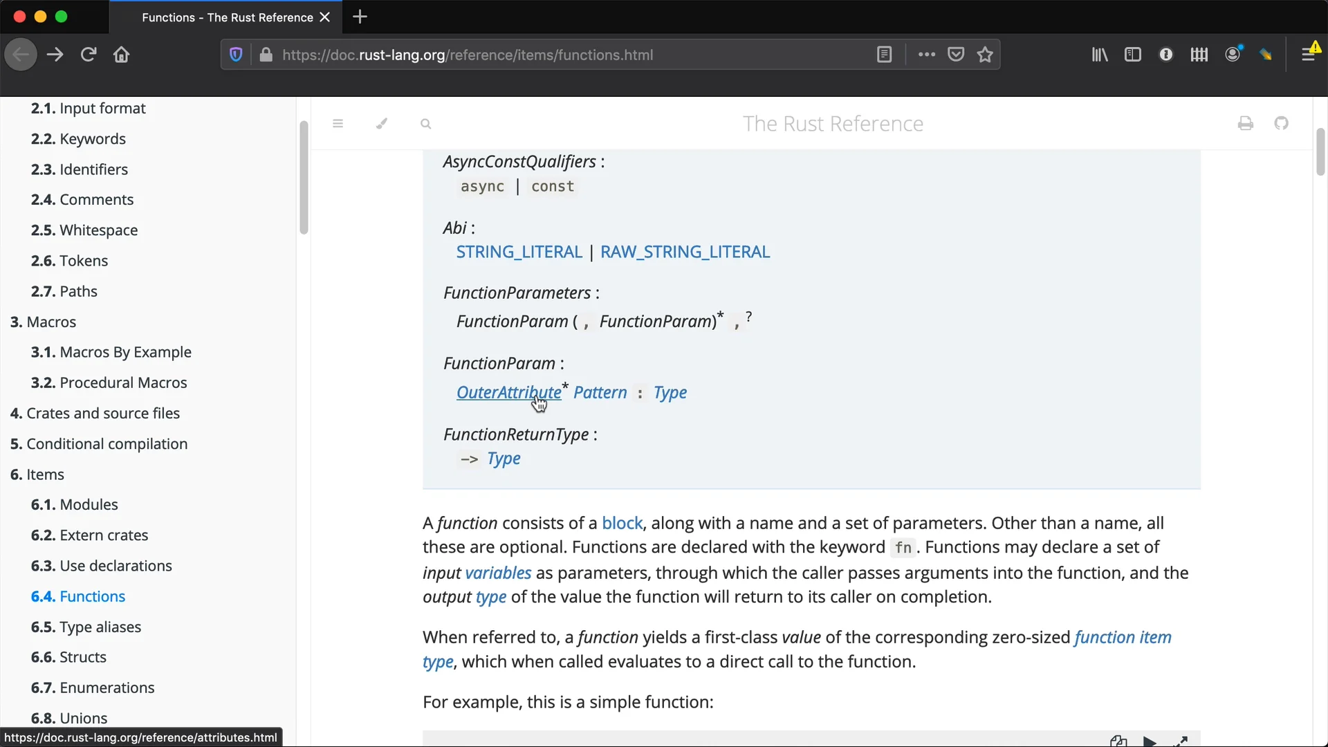Open the in-book search tool
This screenshot has height=747, width=1328.
[x=427, y=124]
